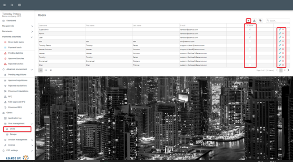293x162 pixels.
Task: Edit the Superadmin user with pencil icon
Action: point(280,30)
